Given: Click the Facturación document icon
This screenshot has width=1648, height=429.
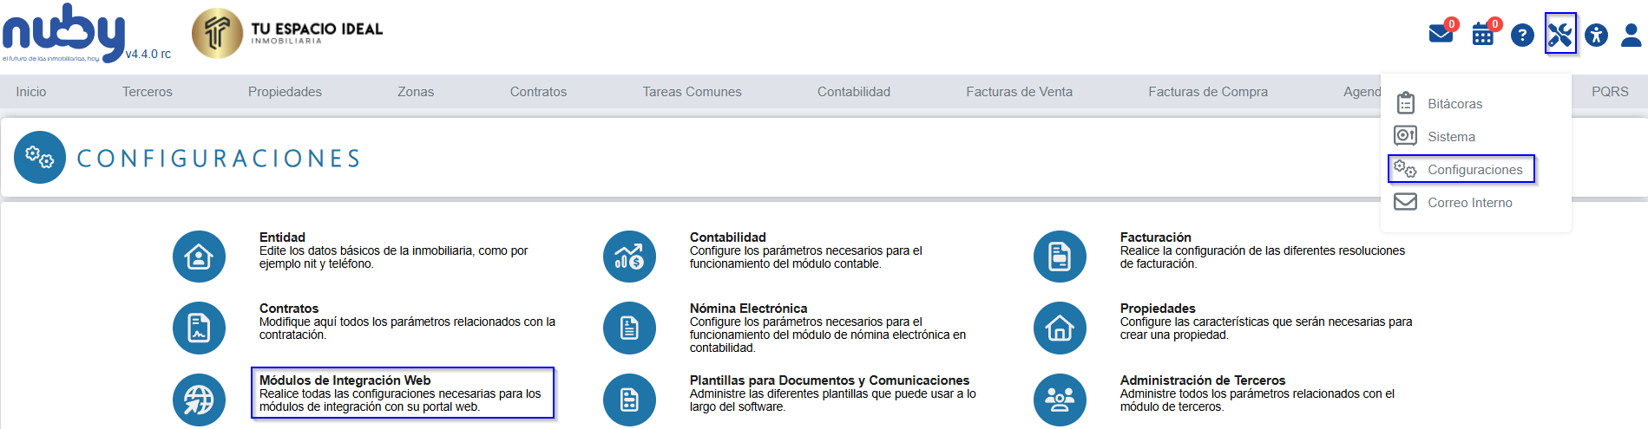Looking at the screenshot, I should [x=1060, y=257].
